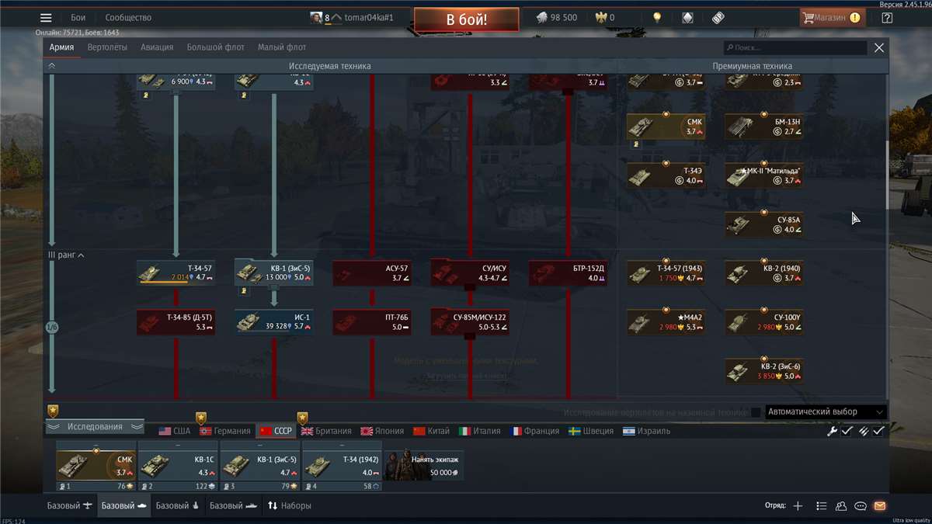The image size is (932, 524).
Task: Select КВ-1С in crew slot 2
Action: (x=179, y=466)
